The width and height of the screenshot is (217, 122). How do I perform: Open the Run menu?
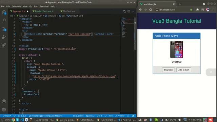pyautogui.click(x=36, y=6)
